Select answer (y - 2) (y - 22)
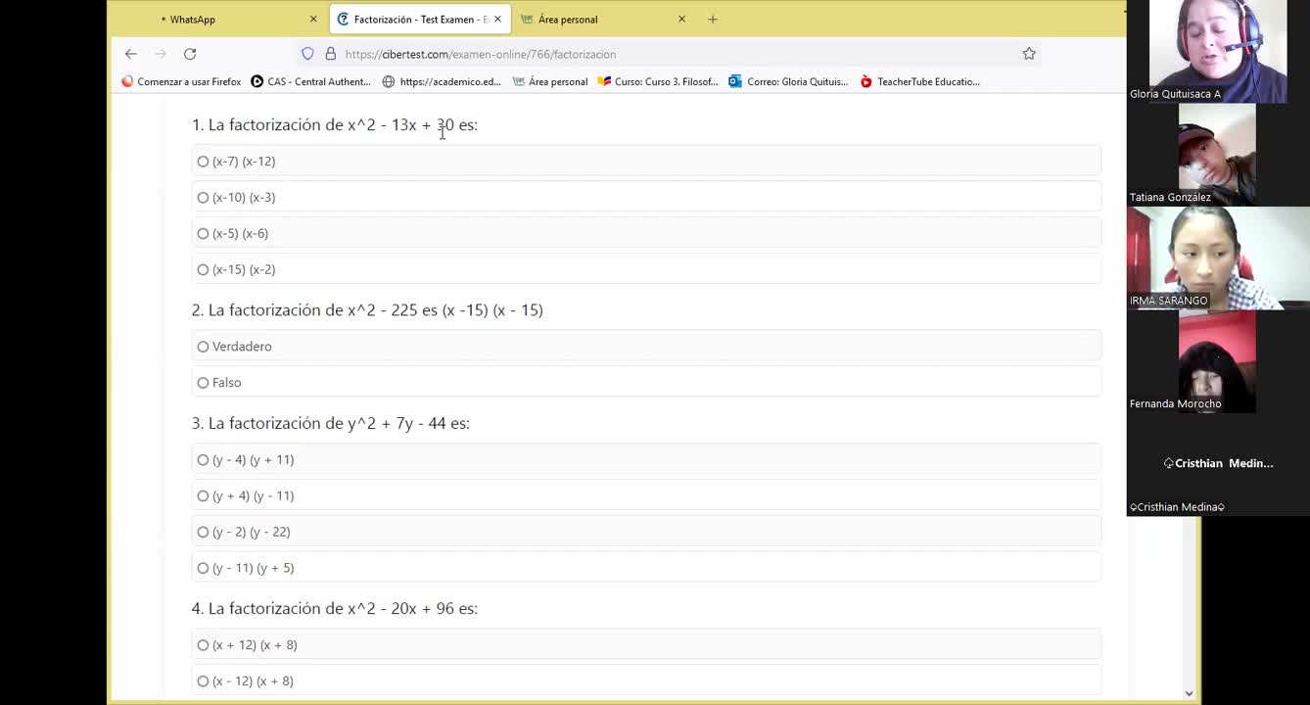Screen dimensions: 1310x705 646,533
